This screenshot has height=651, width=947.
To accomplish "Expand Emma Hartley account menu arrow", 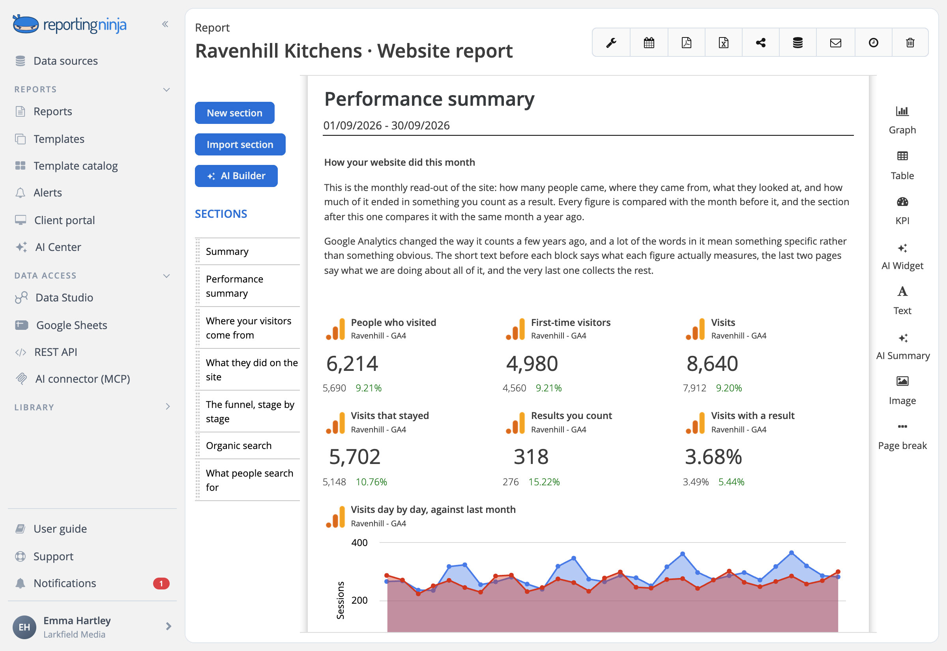I will point(168,626).
